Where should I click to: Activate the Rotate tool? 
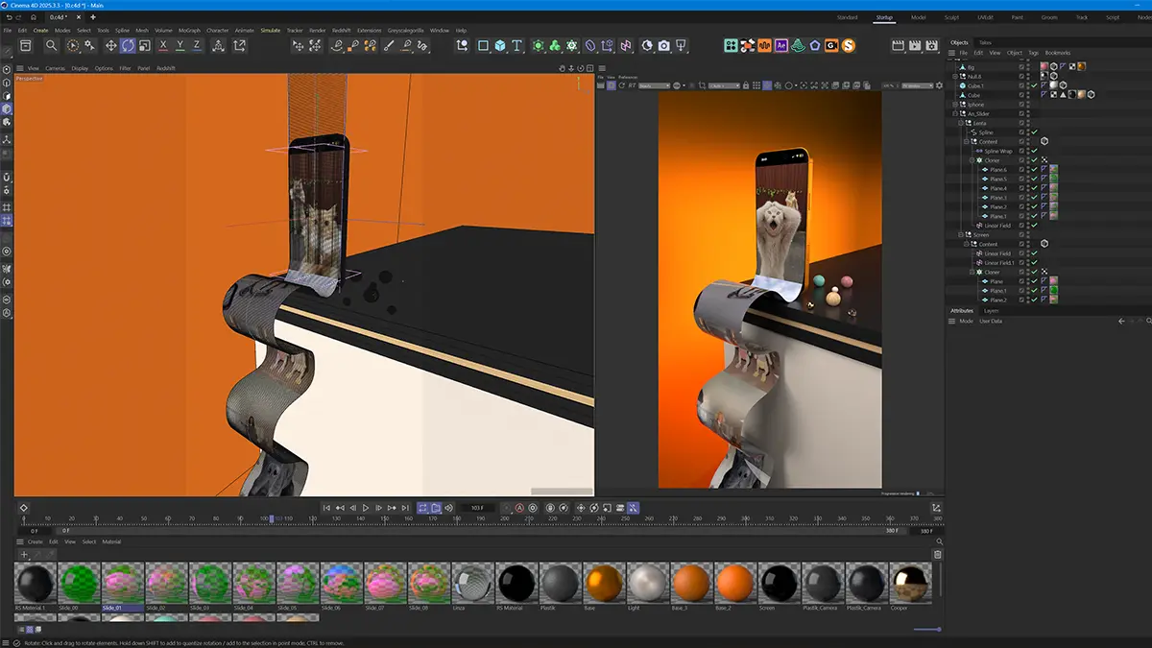tap(127, 45)
